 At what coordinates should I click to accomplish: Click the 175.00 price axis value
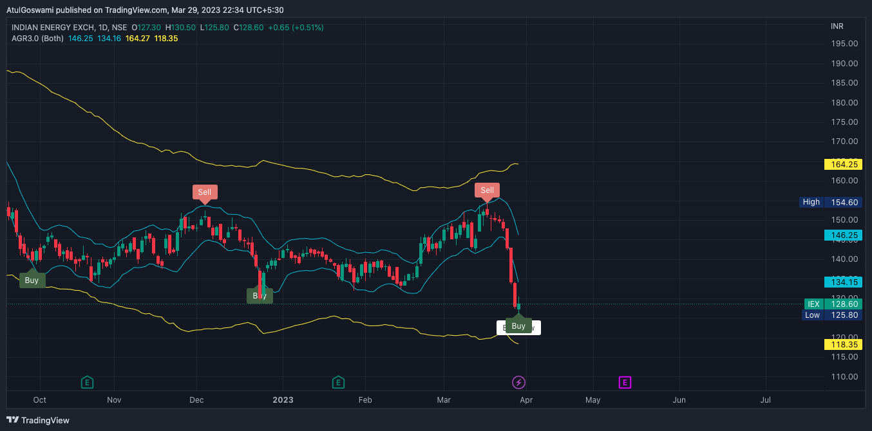(844, 122)
